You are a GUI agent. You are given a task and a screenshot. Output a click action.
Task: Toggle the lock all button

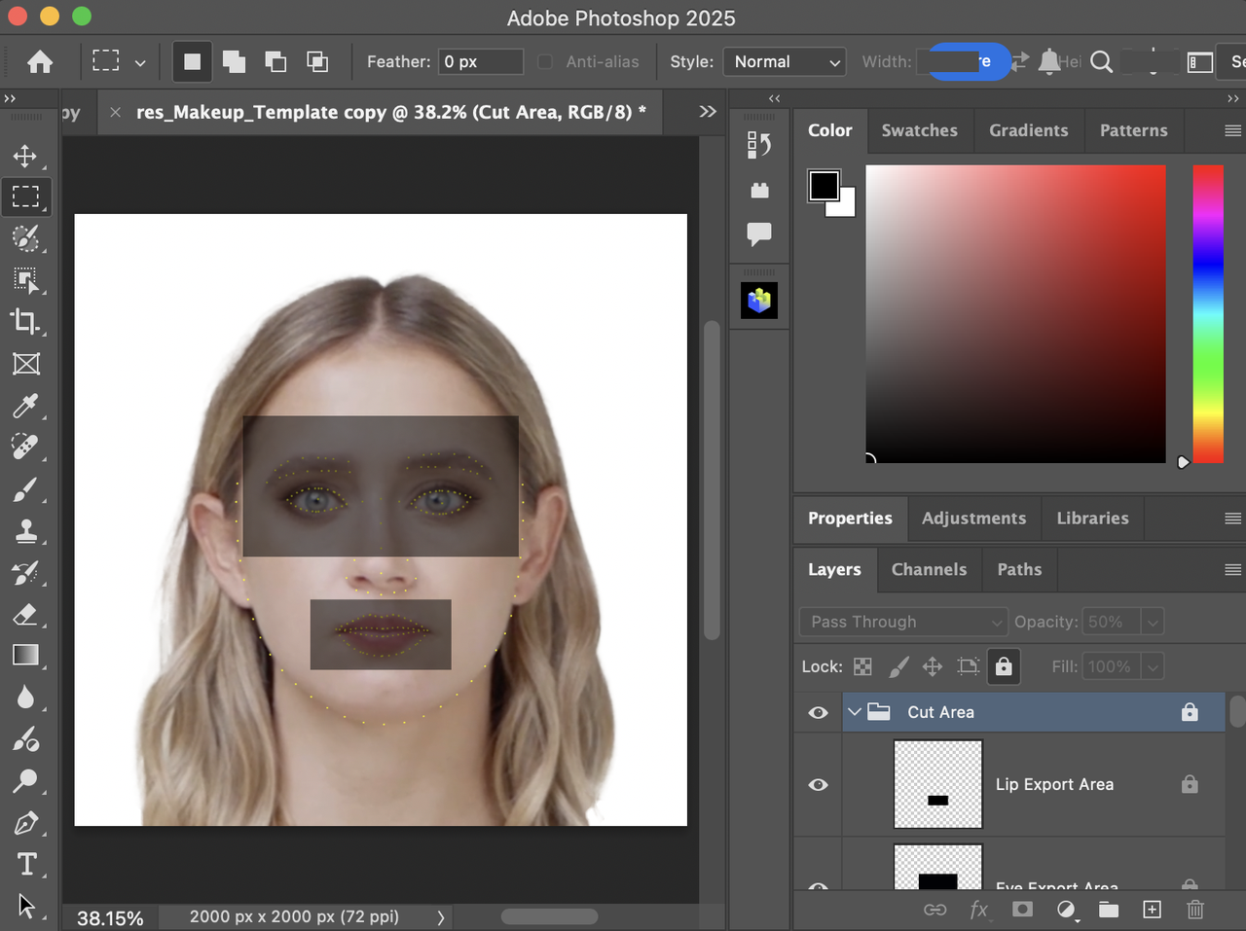(1004, 667)
